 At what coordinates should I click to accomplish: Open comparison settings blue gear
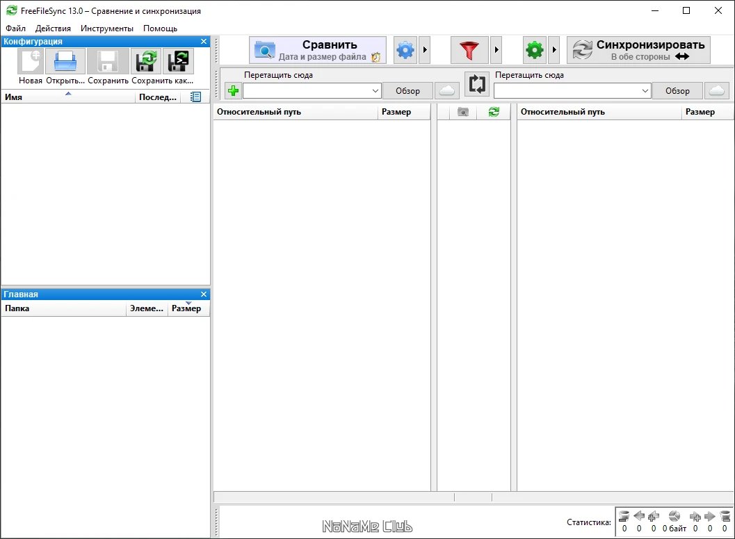pos(405,49)
